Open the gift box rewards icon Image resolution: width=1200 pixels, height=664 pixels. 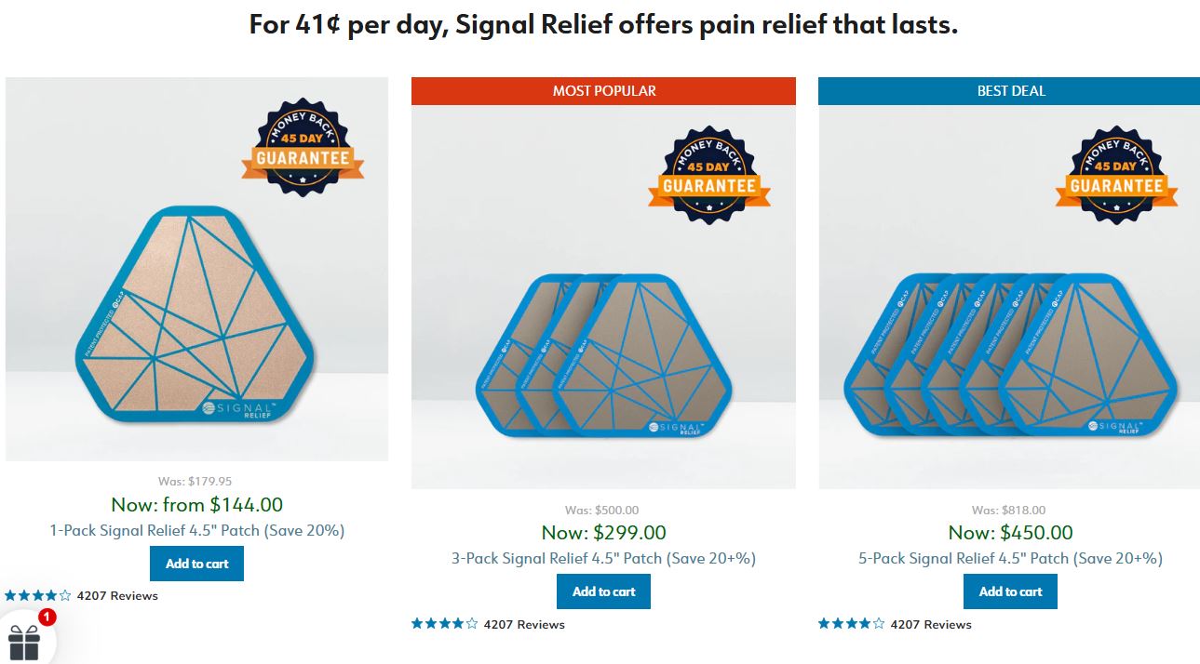pyautogui.click(x=23, y=642)
